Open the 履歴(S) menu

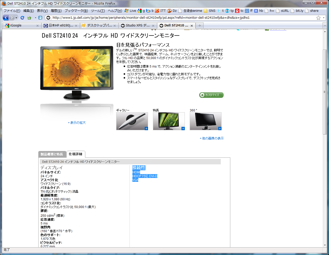(56, 11)
